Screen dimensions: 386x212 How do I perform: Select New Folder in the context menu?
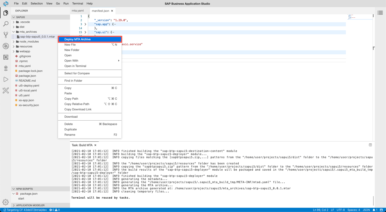[90, 50]
